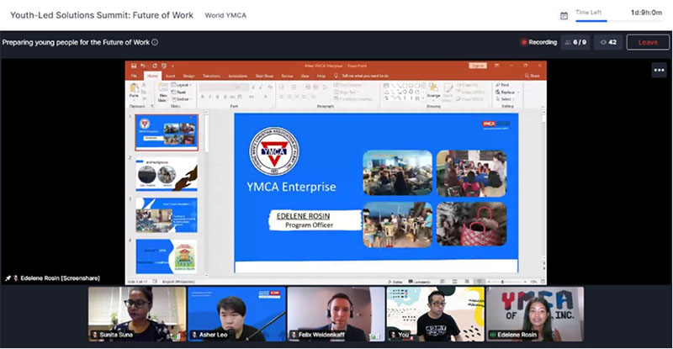Viewport: 673px width, 349px height.
Task: Click the Find icon in Editing group
Action: [x=502, y=85]
